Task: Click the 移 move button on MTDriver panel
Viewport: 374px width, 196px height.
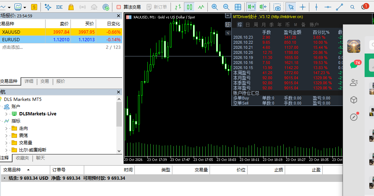Action: point(228,25)
